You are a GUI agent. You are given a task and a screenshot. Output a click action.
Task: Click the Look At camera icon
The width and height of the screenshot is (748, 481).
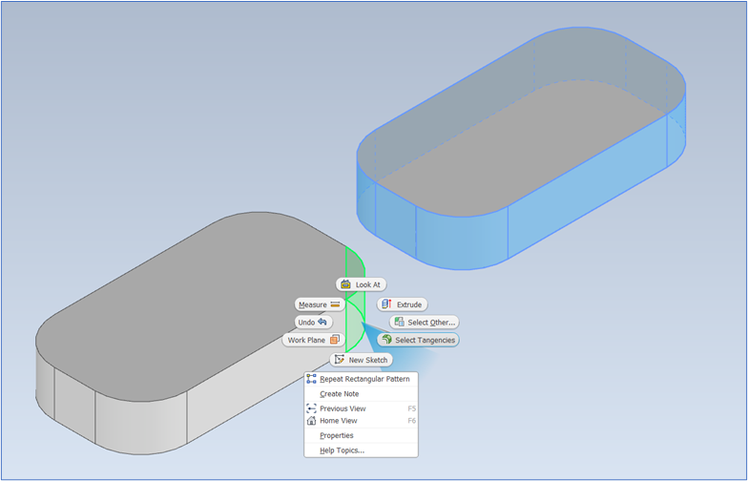[x=345, y=284]
